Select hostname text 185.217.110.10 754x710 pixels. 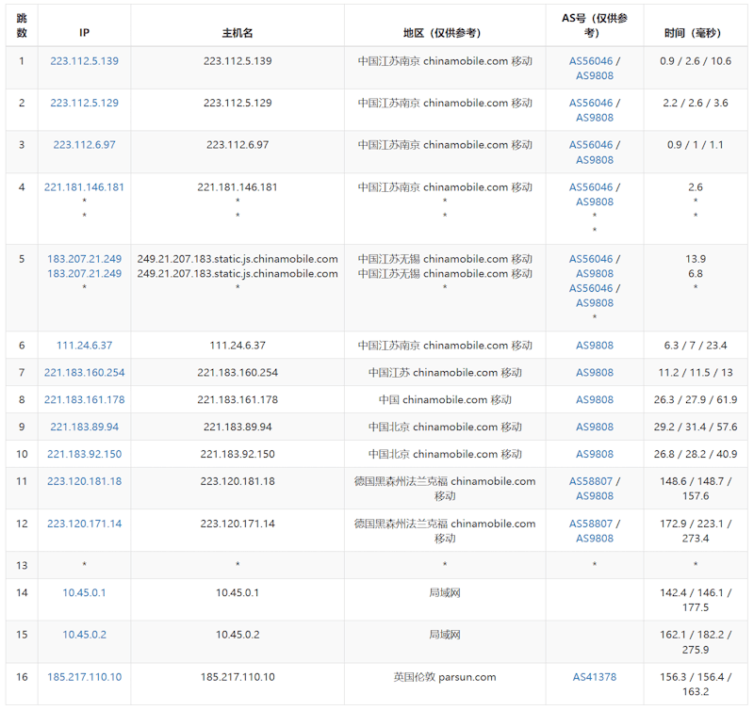(238, 677)
